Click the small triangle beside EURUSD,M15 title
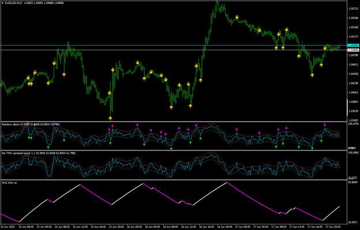 coord(3,3)
